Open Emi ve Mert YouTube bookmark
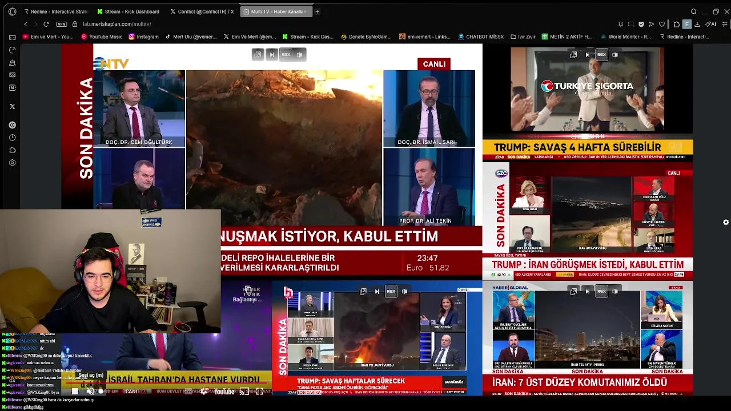Viewport: 731px width, 411px height. point(48,37)
